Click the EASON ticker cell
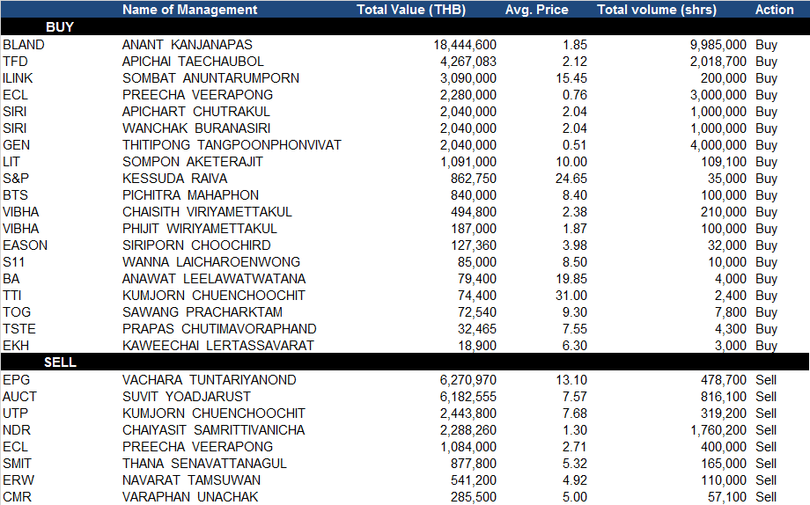This screenshot has height=505, width=810. click(25, 245)
